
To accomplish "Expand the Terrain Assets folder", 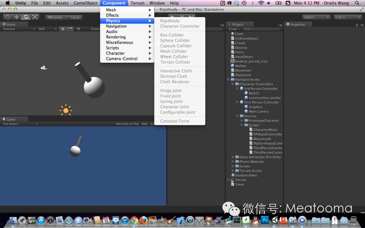I will click(233, 171).
